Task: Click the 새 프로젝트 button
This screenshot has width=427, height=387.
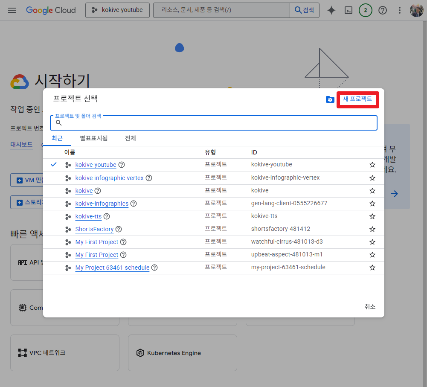Action: click(357, 99)
